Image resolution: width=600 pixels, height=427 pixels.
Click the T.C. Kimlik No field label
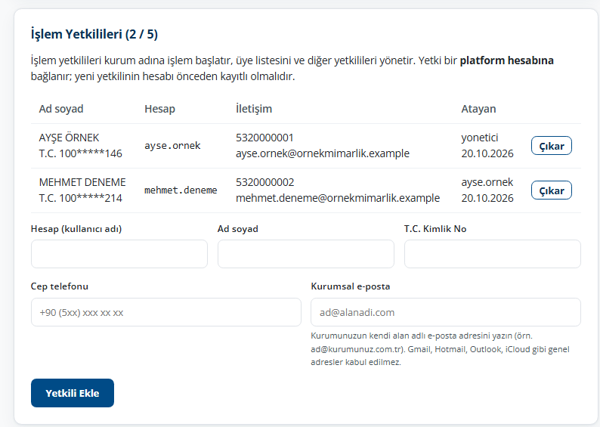point(435,229)
